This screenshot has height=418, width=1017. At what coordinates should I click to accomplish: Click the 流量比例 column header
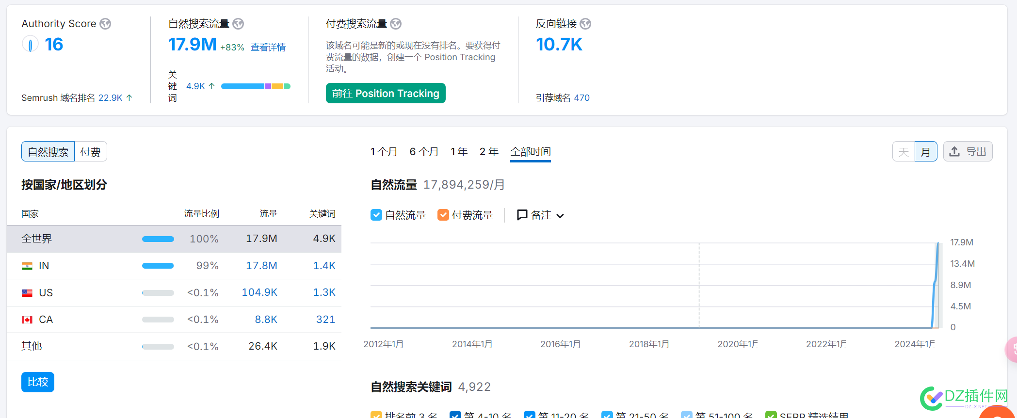201,214
